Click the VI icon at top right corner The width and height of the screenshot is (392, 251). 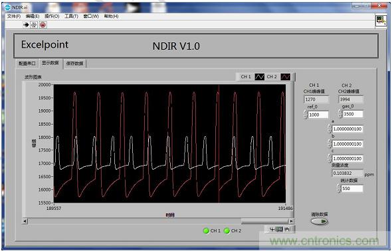point(381,21)
